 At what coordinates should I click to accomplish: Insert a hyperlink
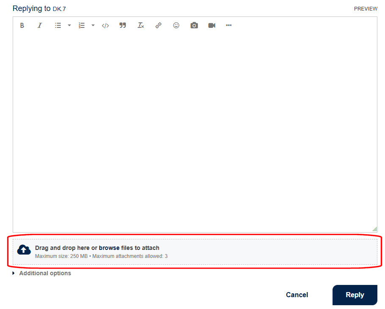(158, 25)
